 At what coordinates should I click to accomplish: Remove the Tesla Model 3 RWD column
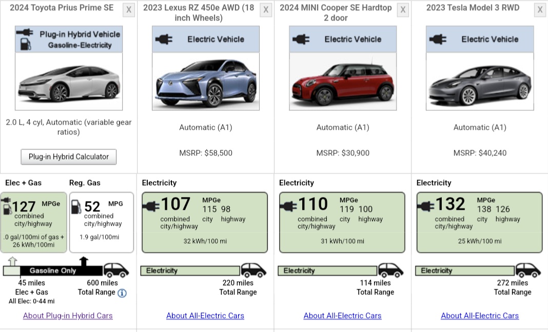[x=540, y=10]
